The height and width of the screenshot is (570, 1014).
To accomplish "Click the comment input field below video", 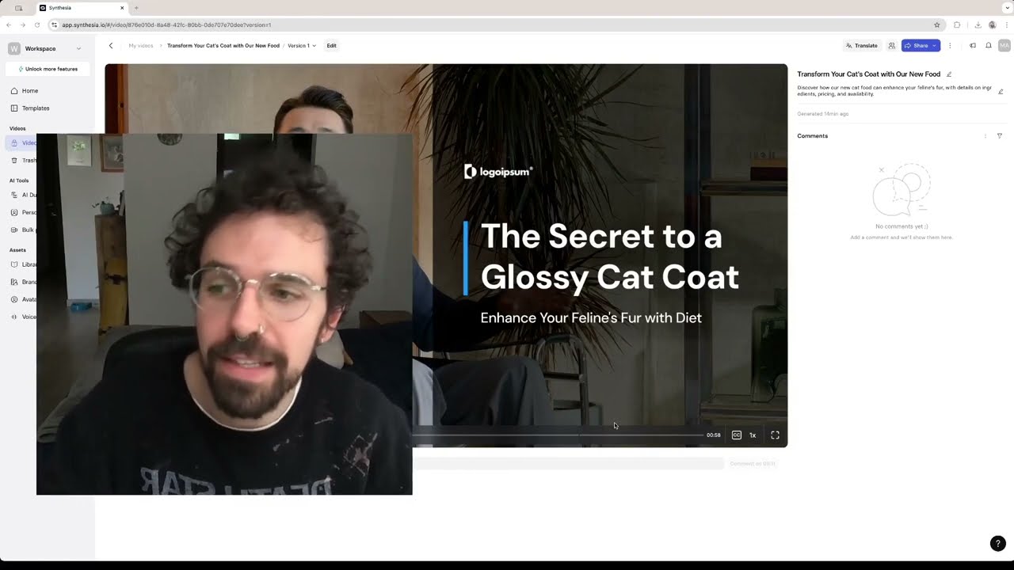I will (569, 464).
